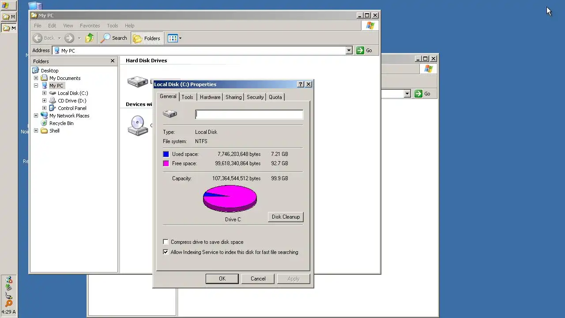Expand My Documents tree node
This screenshot has width=565, height=318.
[36, 78]
